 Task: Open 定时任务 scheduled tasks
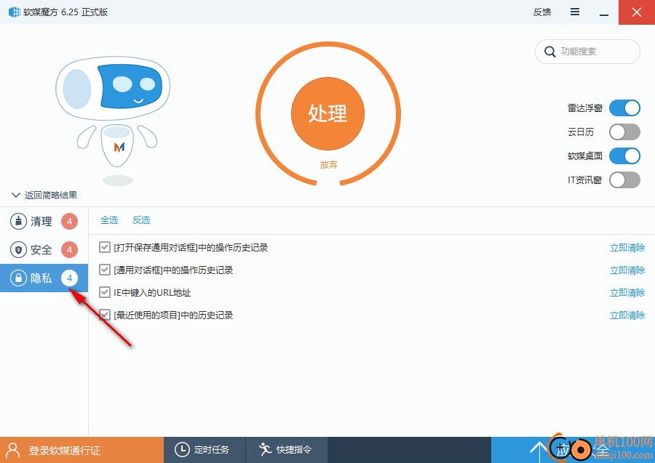pos(205,450)
